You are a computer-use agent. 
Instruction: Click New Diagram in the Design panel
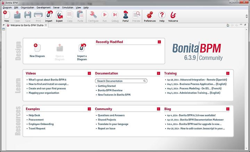[x=37, y=50]
